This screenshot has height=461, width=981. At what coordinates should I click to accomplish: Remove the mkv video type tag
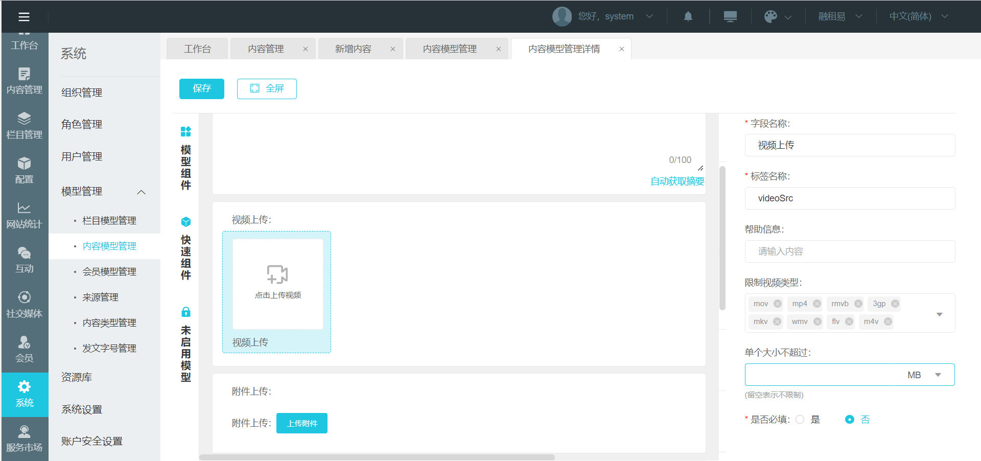pyautogui.click(x=777, y=321)
